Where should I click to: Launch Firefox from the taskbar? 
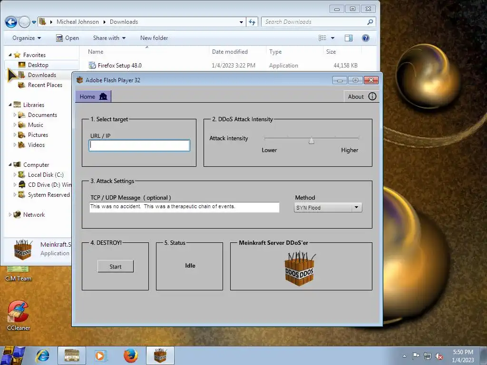[x=130, y=355]
